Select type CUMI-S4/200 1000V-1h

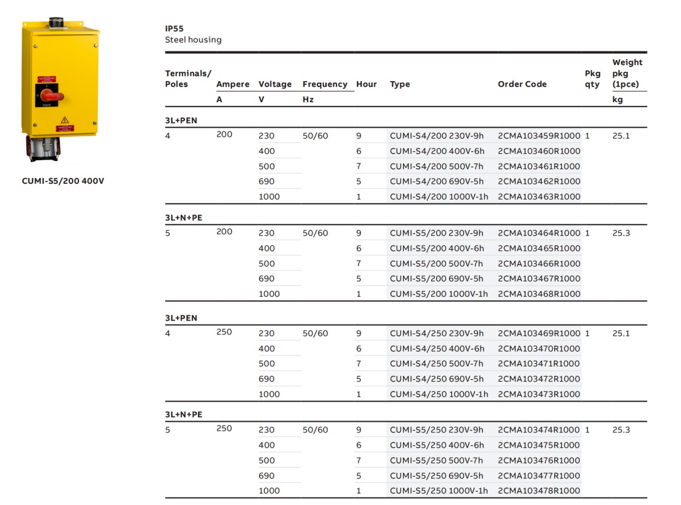click(439, 197)
